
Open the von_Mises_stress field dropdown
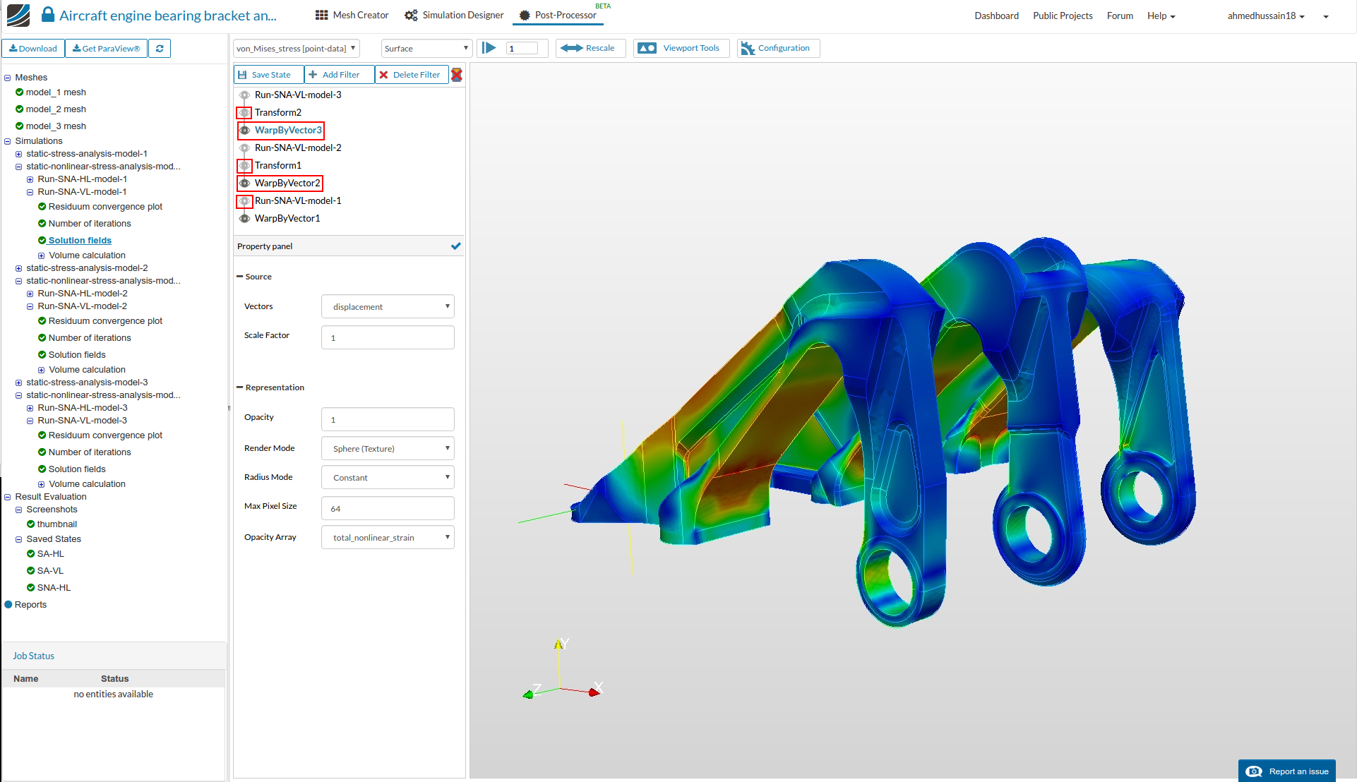click(x=296, y=49)
